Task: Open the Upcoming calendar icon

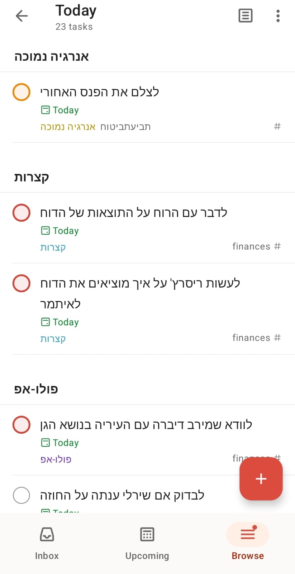Action: (x=147, y=534)
